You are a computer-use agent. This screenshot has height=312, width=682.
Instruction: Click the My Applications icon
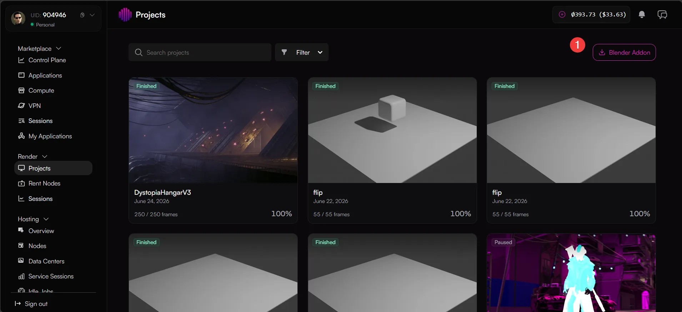(x=21, y=136)
